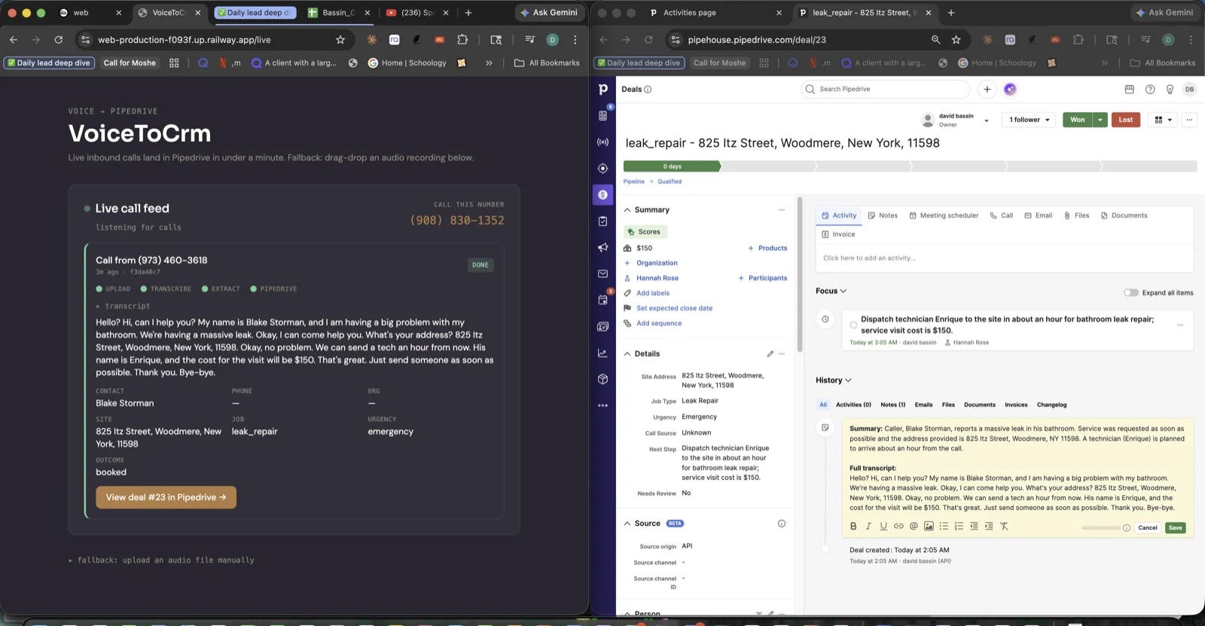Open the Won button dropdown arrow
The image size is (1205, 626).
coord(1100,120)
